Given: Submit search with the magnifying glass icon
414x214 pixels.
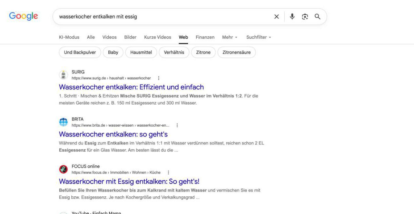Looking at the screenshot, I should tap(317, 17).
